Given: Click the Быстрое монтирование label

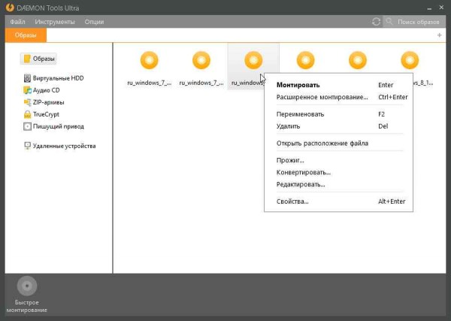Looking at the screenshot, I should (x=27, y=306).
